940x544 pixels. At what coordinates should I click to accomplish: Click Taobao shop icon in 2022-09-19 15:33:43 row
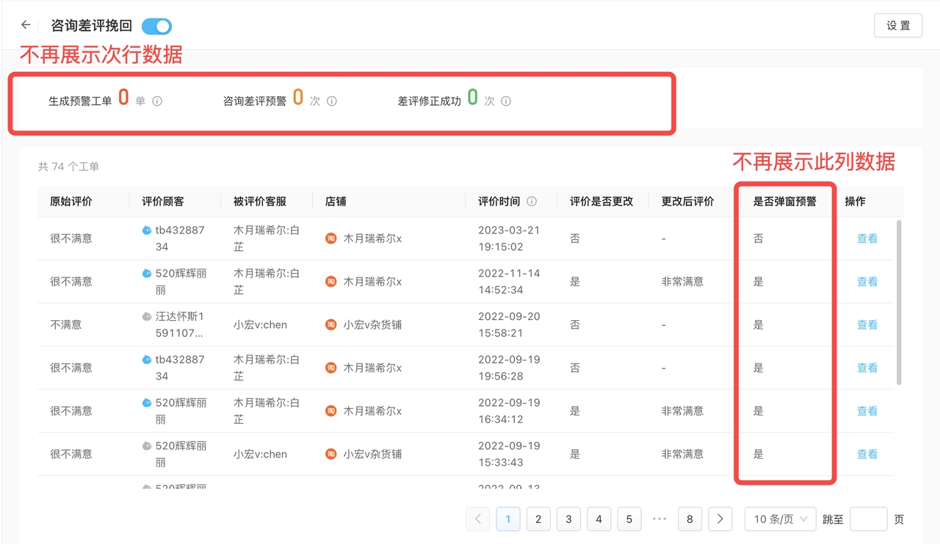click(331, 454)
